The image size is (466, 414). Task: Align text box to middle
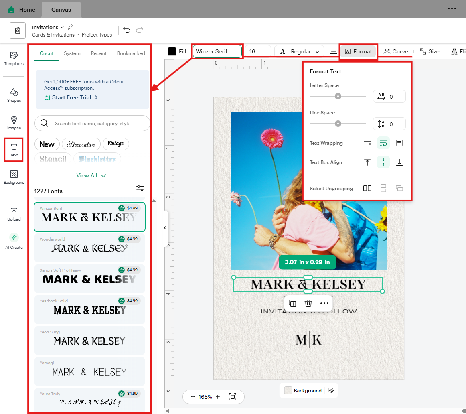click(383, 162)
